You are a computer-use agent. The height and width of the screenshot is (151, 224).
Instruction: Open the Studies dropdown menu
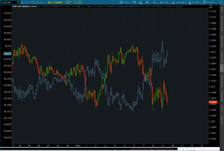pos(194,2)
